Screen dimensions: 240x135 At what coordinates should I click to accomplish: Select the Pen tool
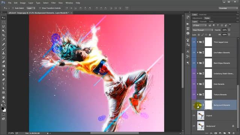click(3, 79)
